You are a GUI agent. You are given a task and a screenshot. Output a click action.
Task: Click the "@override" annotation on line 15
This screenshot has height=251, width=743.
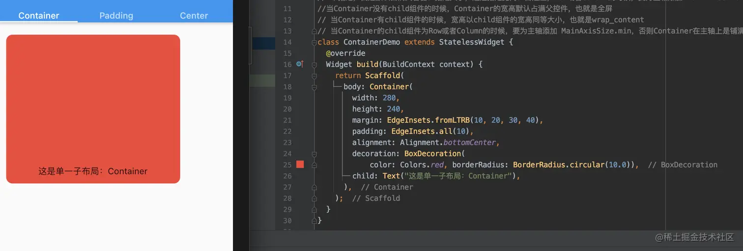(345, 53)
